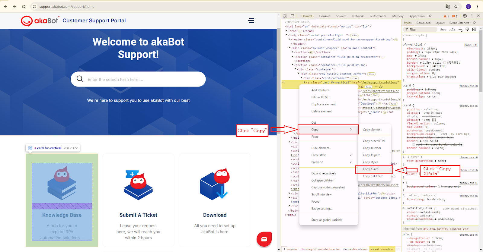The image size is (483, 252).
Task: Expand section fw-helpcenter node
Action: pyautogui.click(x=293, y=56)
